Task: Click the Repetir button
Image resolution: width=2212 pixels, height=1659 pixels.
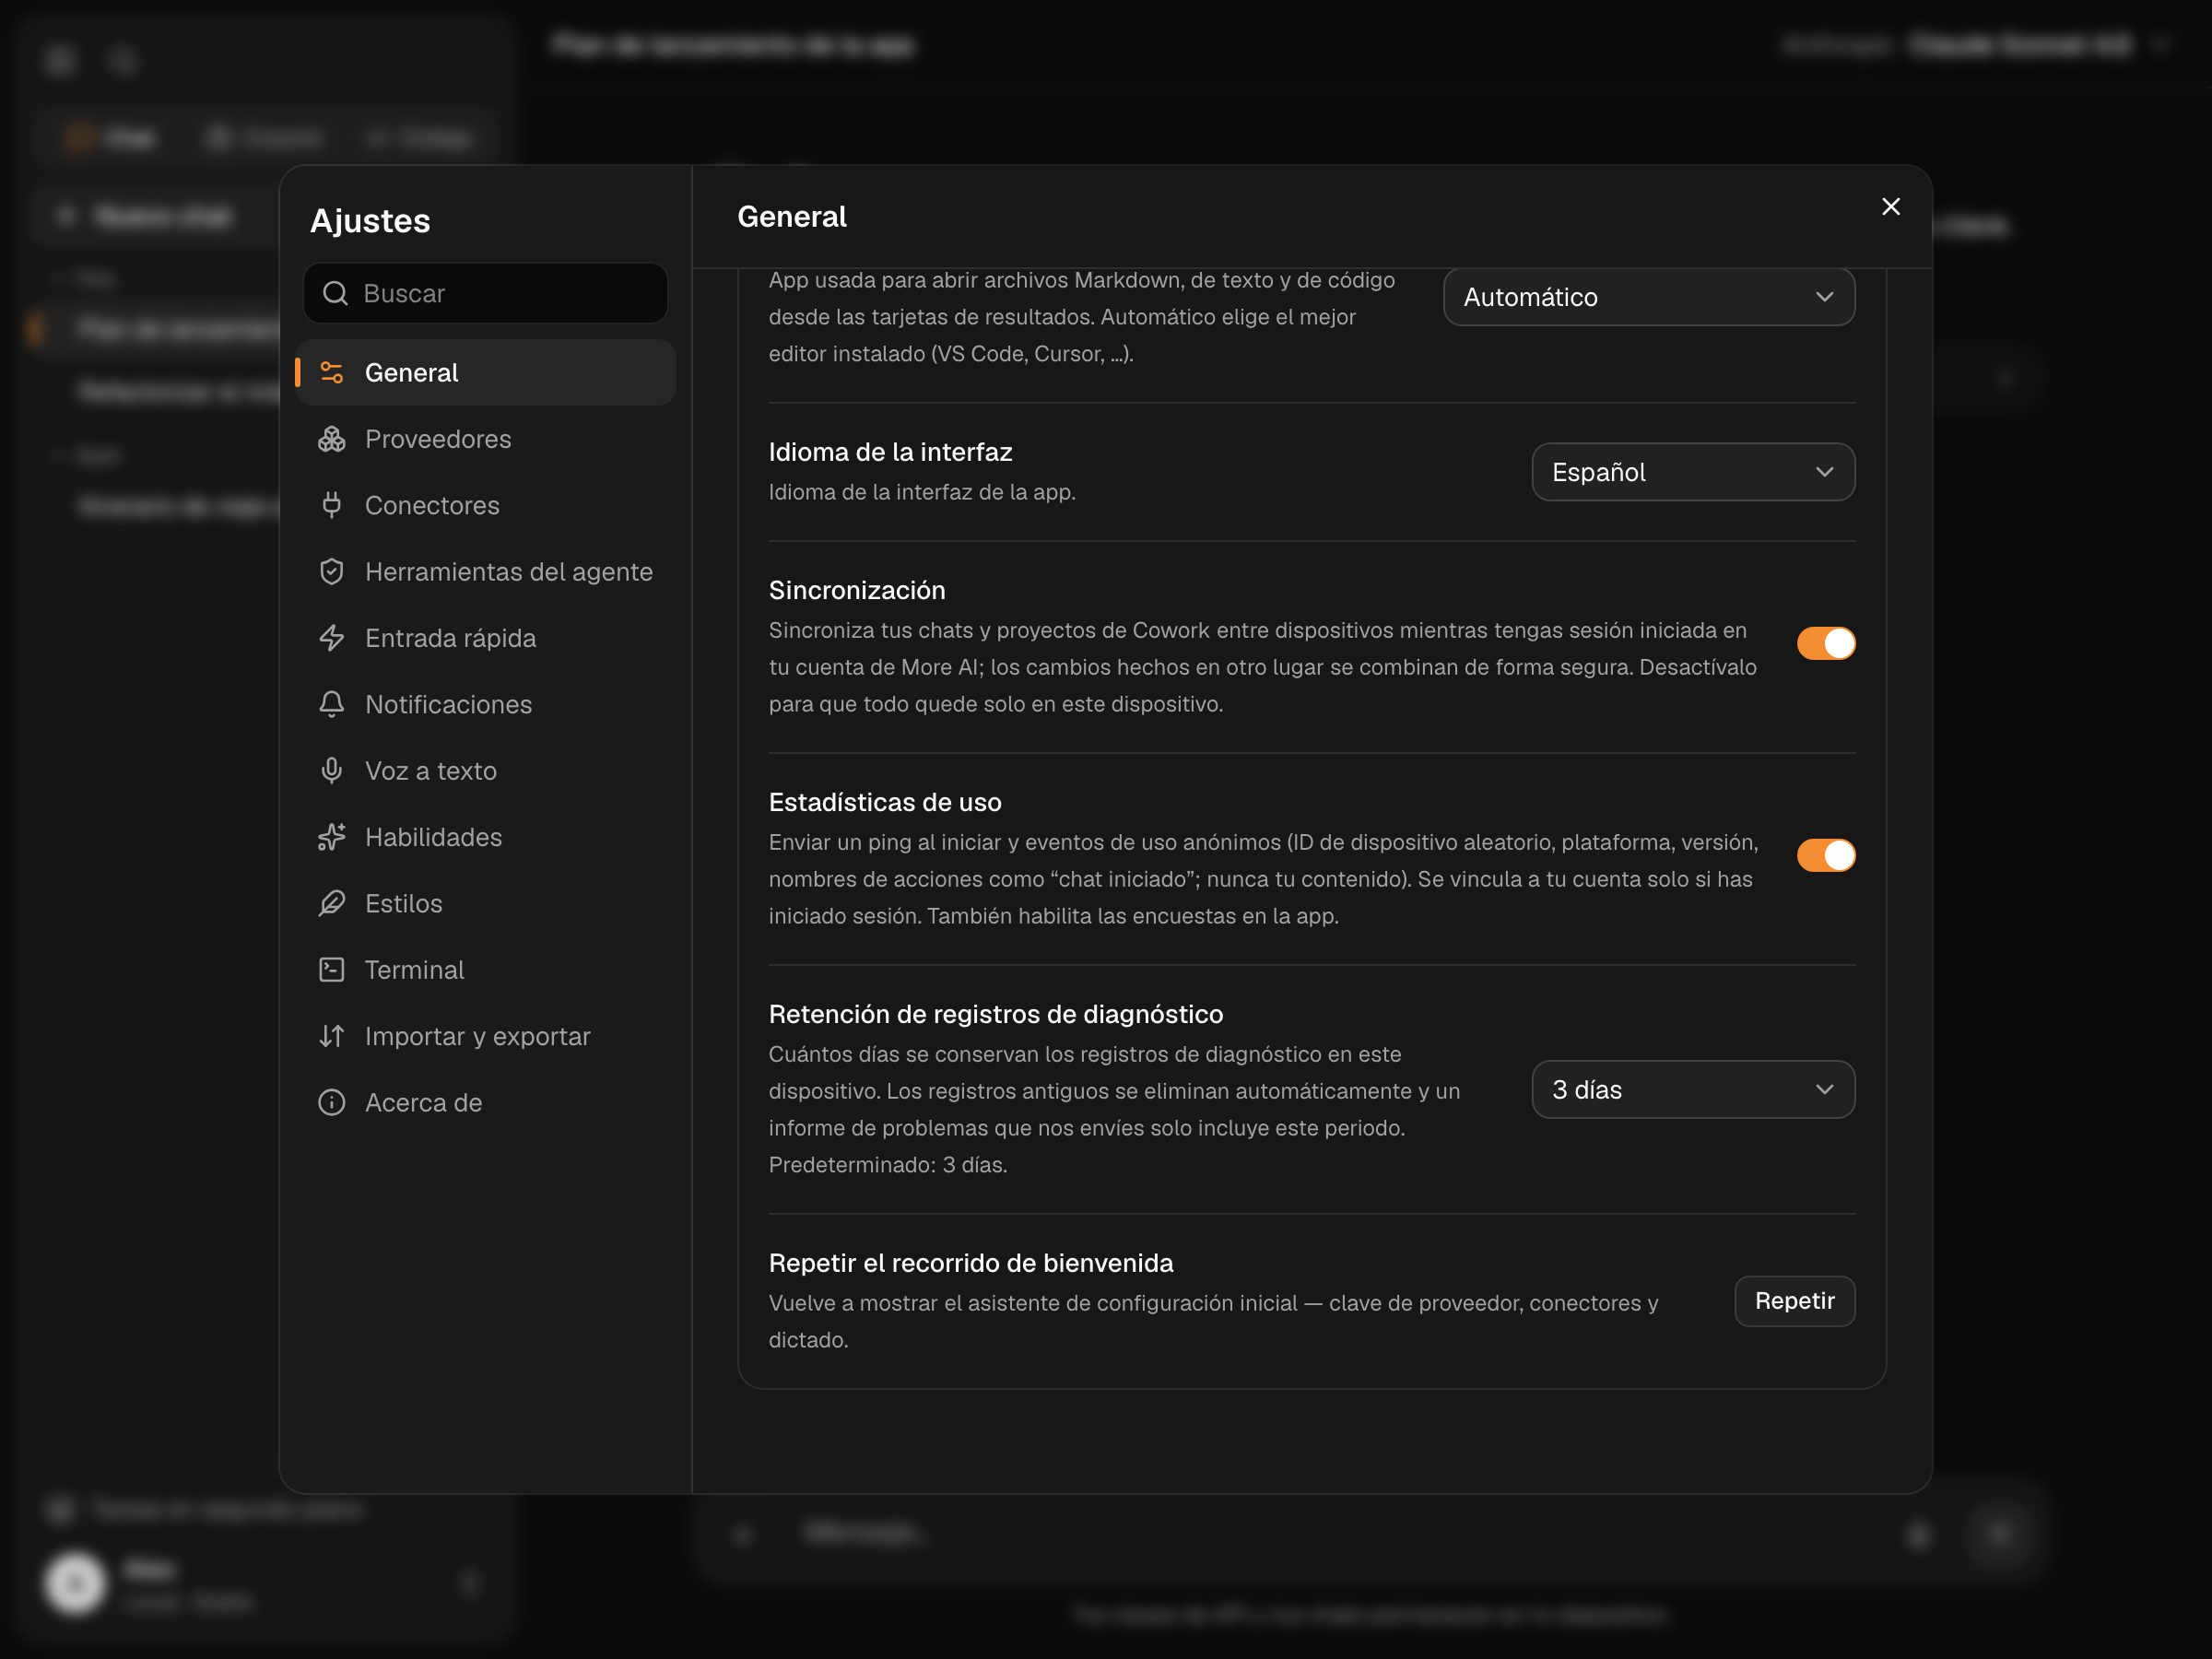Action: tap(1794, 1301)
